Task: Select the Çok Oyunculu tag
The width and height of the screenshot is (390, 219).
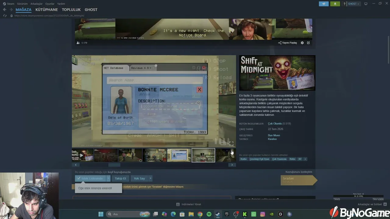Action: pyautogui.click(x=279, y=159)
